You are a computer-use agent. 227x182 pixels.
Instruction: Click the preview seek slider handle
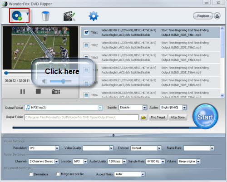(6, 73)
